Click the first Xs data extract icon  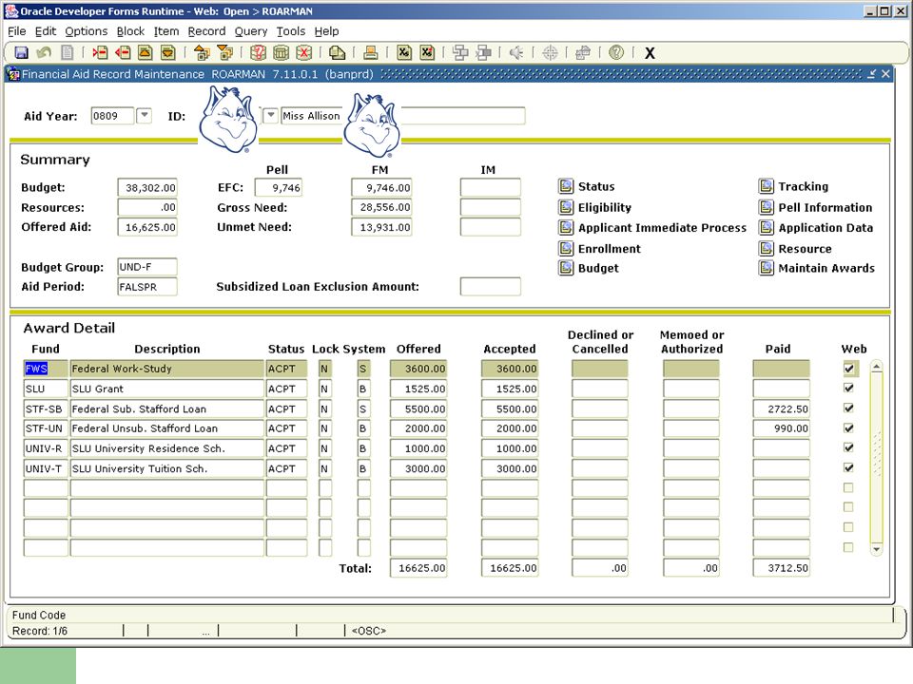coord(404,53)
